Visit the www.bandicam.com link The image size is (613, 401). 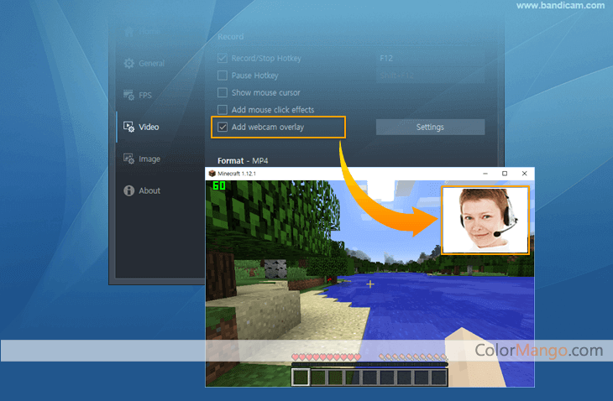[x=560, y=6]
